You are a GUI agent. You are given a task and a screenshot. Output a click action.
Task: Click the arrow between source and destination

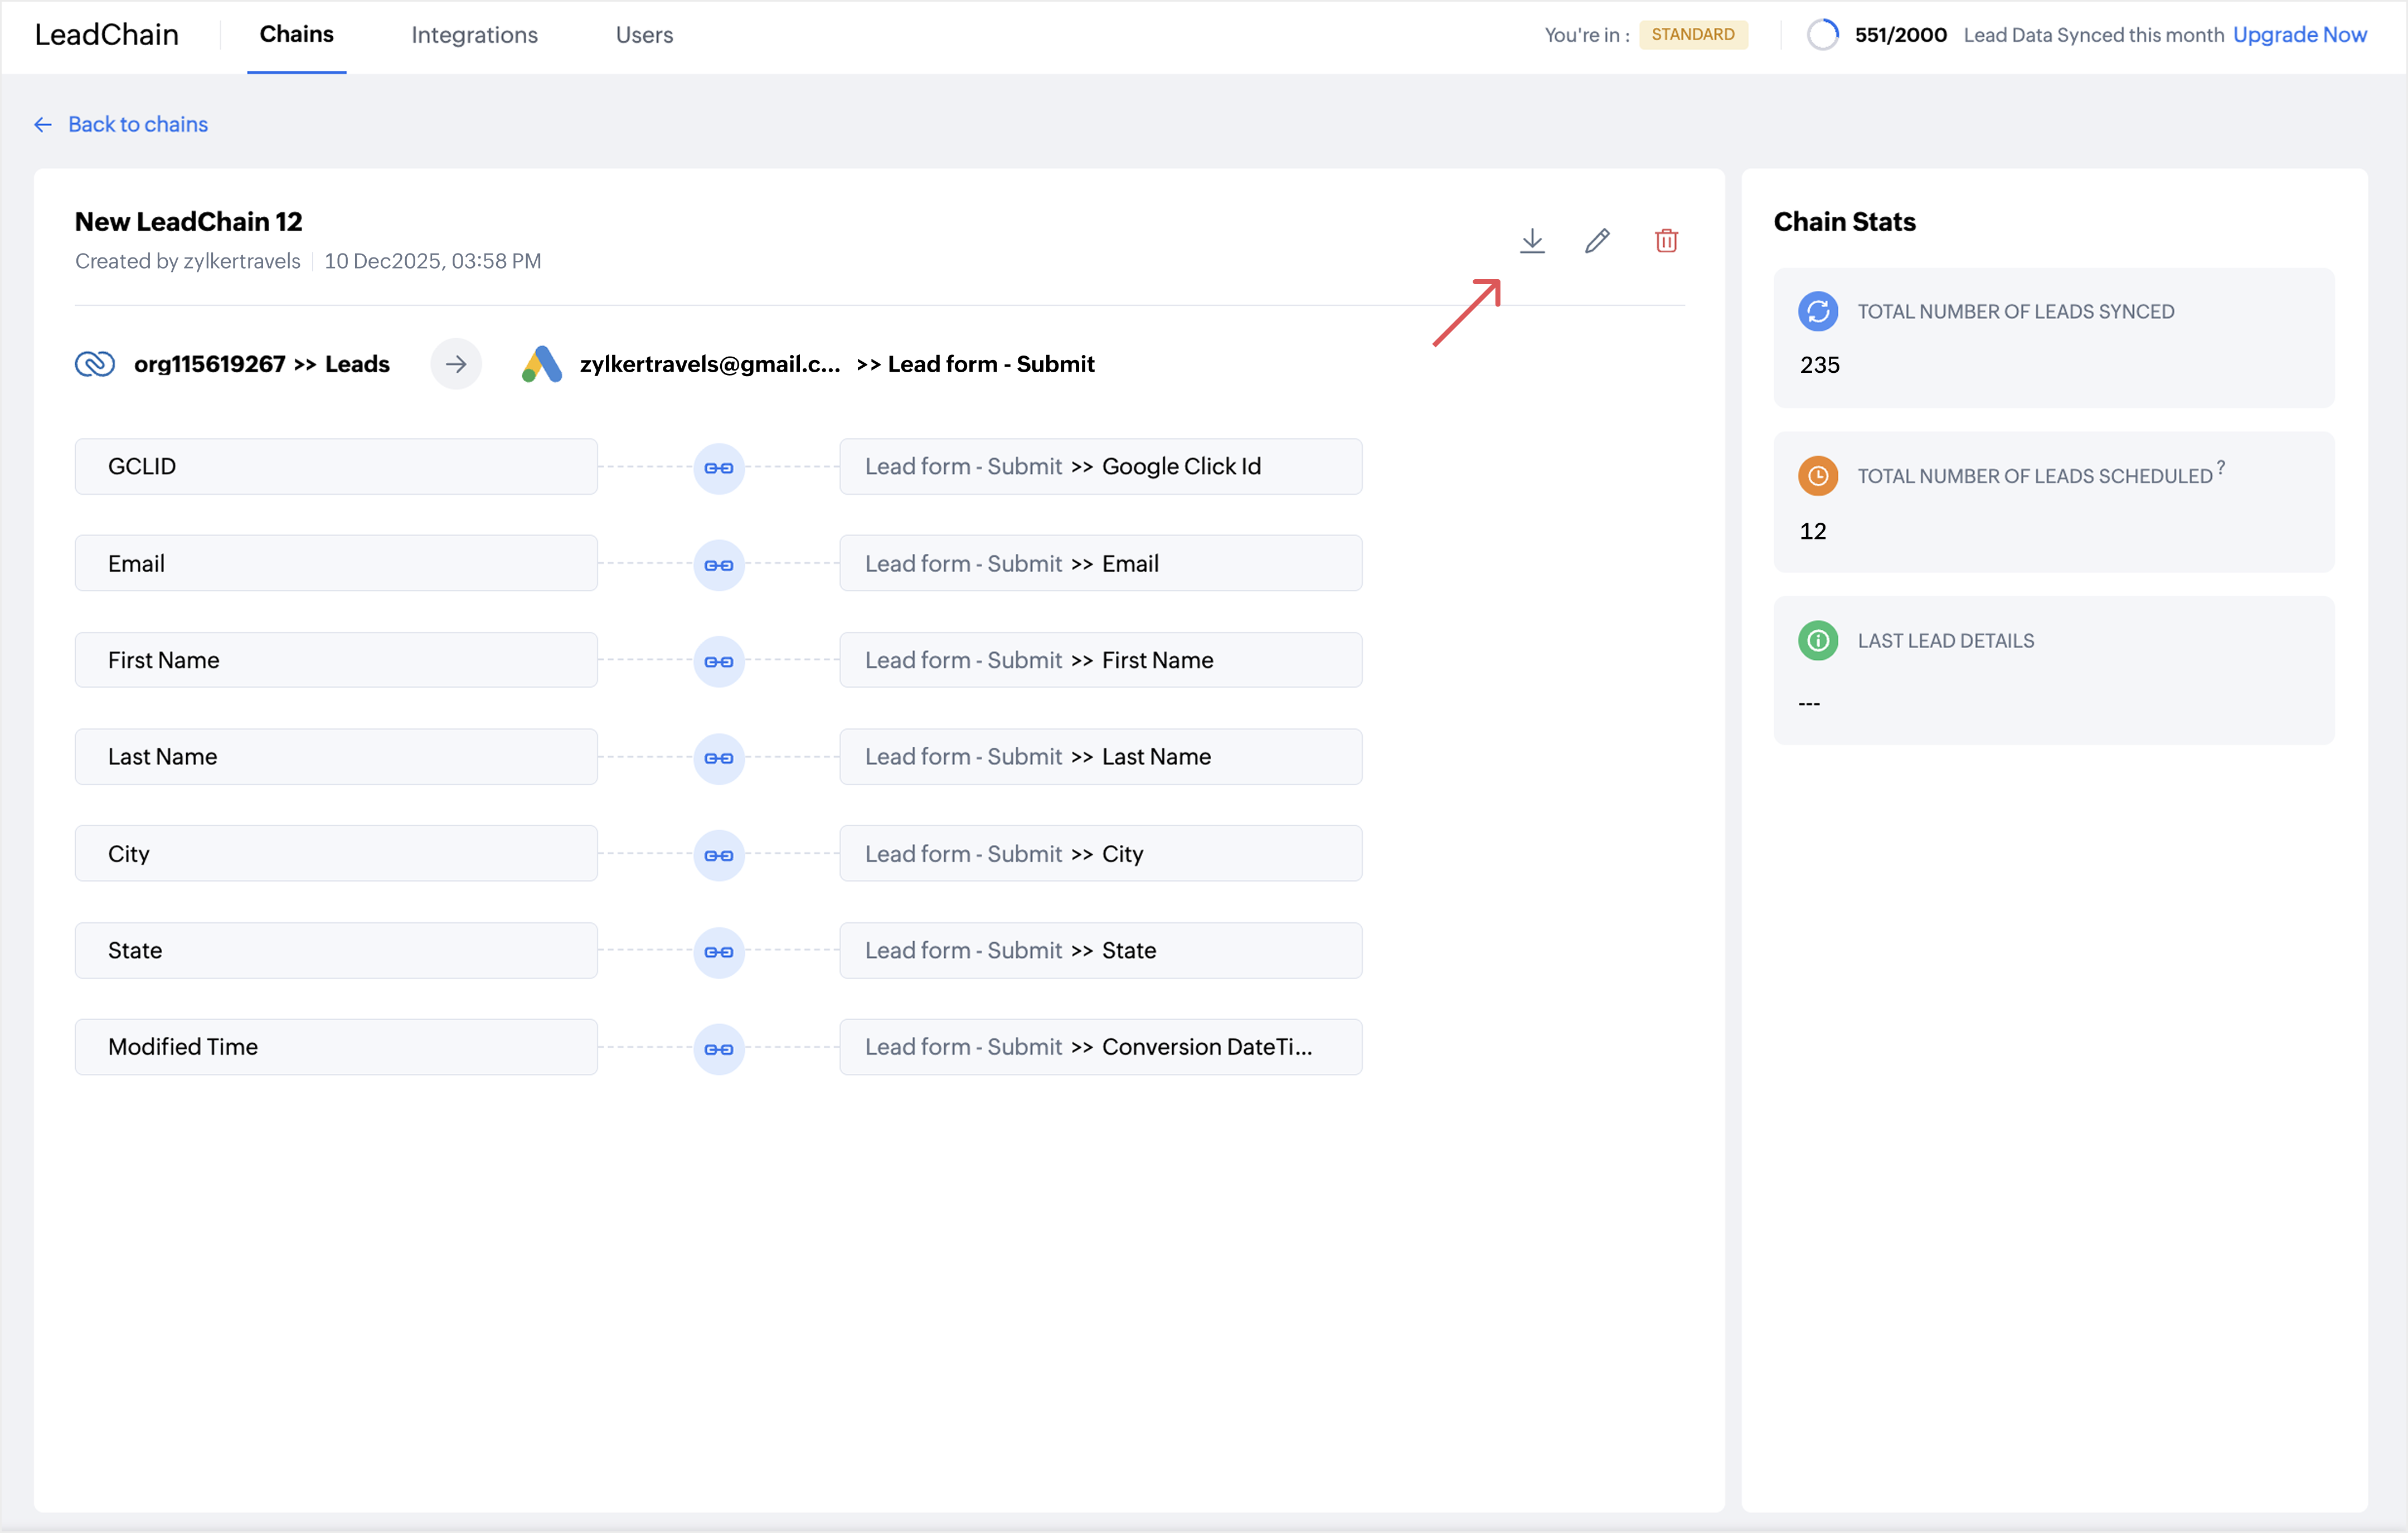456,364
